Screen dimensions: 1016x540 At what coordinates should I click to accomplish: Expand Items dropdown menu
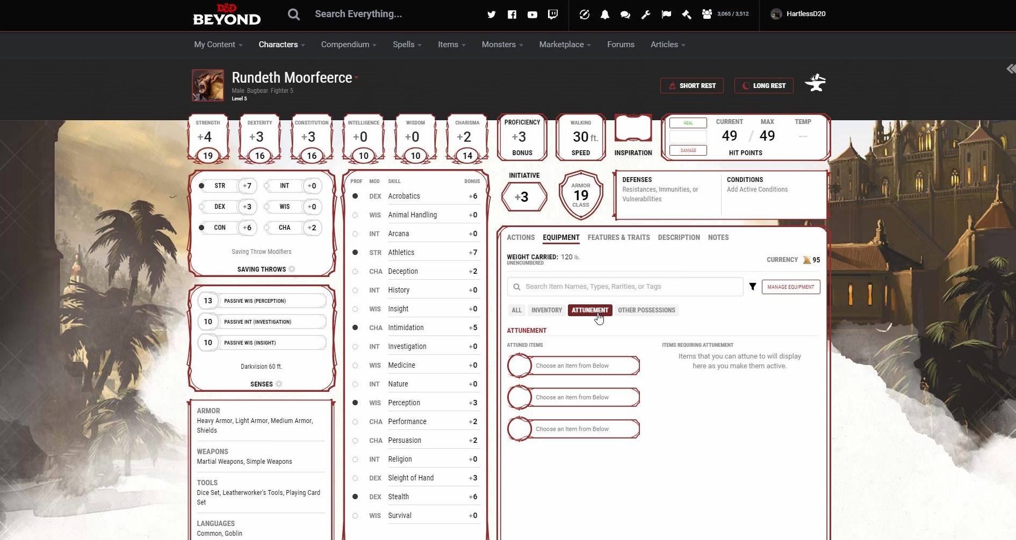tap(452, 45)
